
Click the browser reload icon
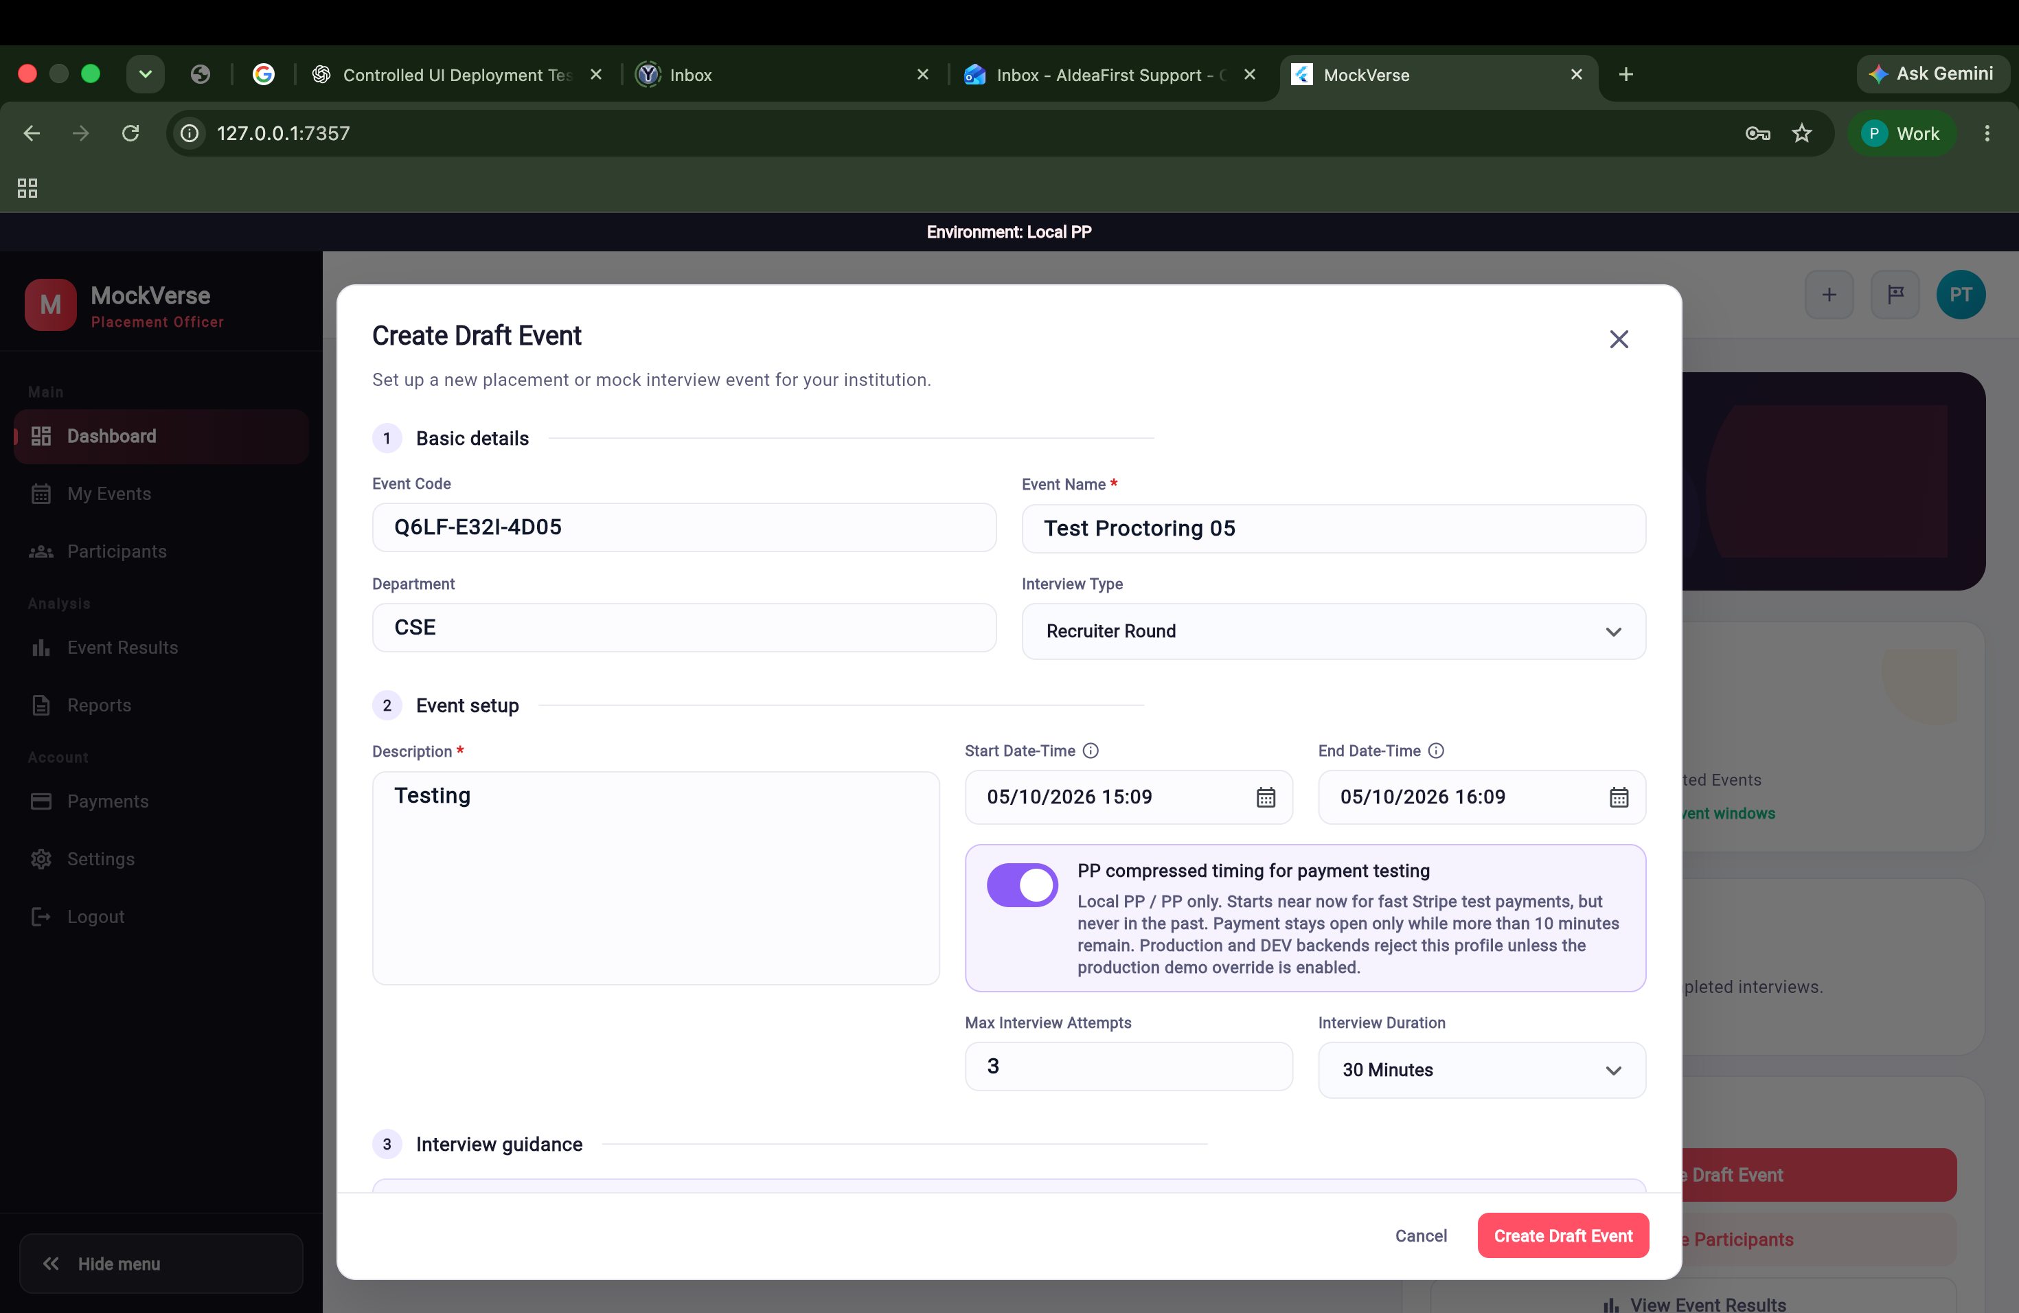130,133
